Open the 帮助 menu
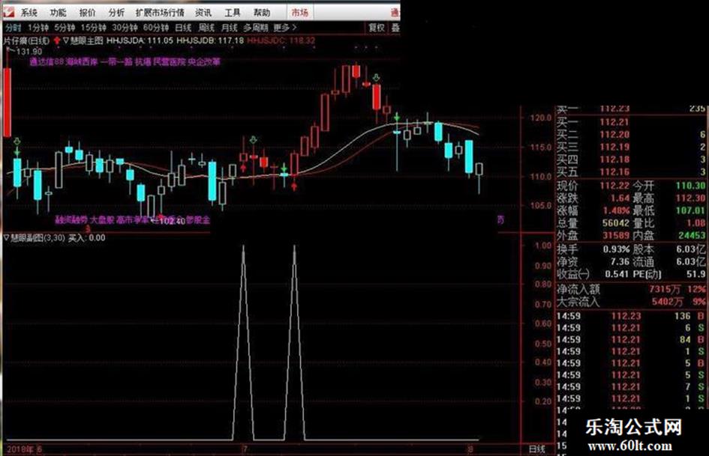The image size is (709, 456). (261, 13)
